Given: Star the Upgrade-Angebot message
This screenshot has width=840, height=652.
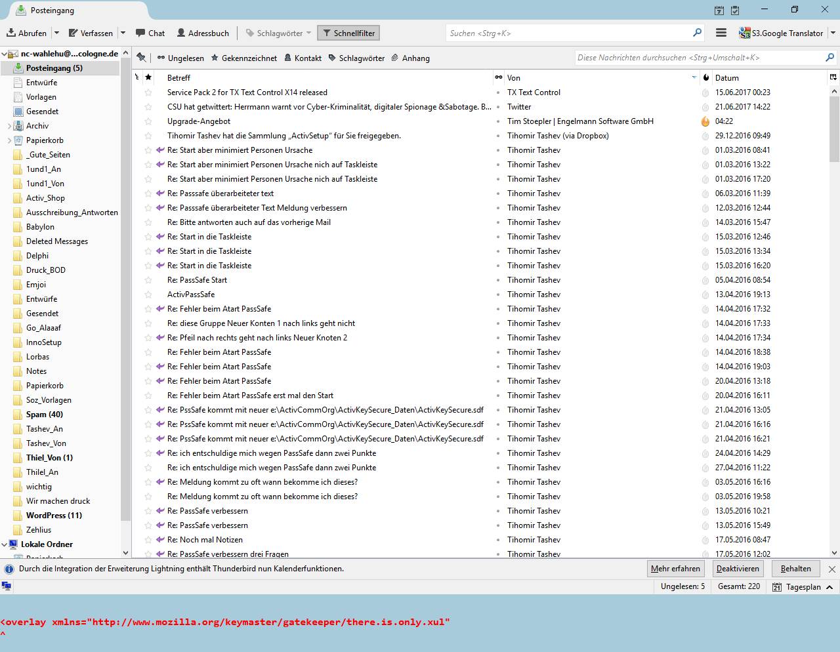Looking at the screenshot, I should point(148,121).
